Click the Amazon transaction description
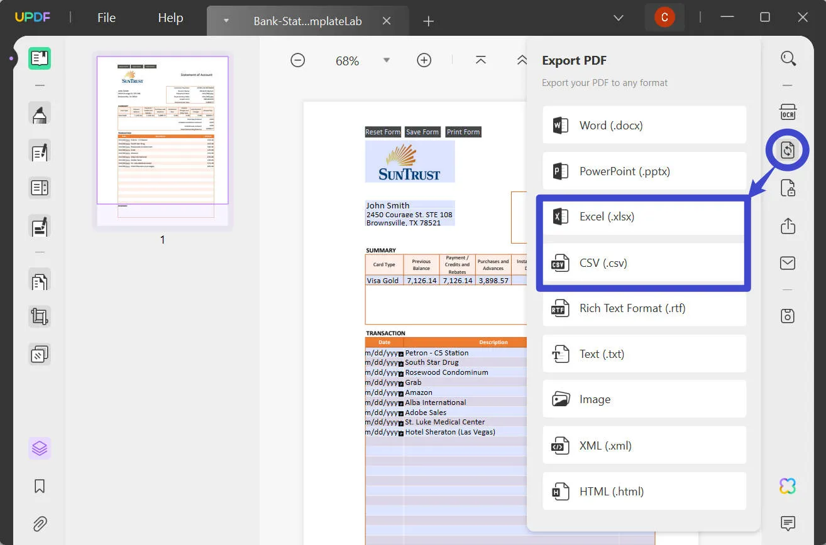 click(x=419, y=392)
